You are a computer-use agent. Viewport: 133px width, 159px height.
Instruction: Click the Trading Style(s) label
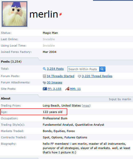13,125
